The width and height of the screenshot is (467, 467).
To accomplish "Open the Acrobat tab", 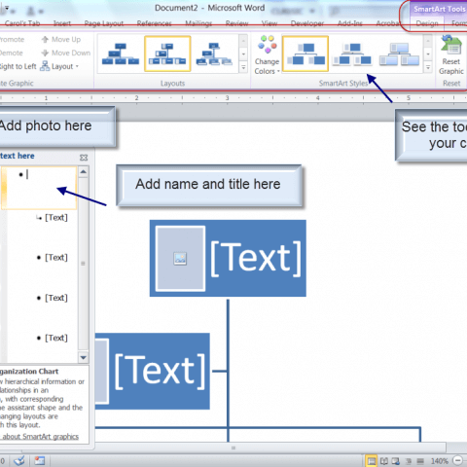I will (x=388, y=23).
